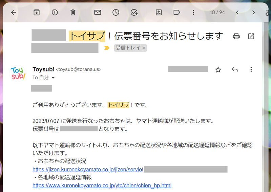Toggle the yellow importance marker

click(107, 48)
